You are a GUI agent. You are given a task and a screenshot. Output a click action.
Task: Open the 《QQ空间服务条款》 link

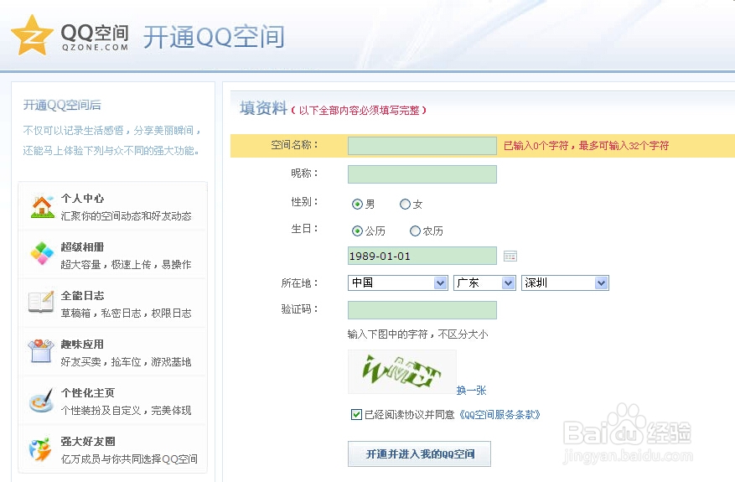(x=499, y=414)
